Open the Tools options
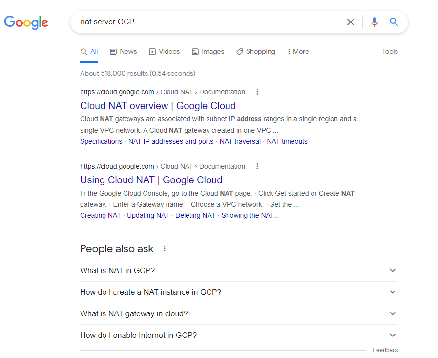Viewport: 438px width, 358px height. pos(390,51)
